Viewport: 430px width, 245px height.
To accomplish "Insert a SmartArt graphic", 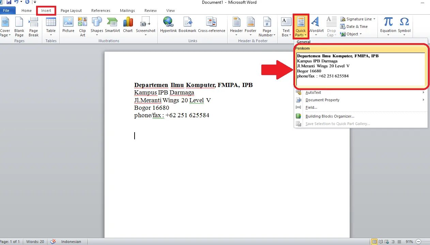I will click(112, 25).
